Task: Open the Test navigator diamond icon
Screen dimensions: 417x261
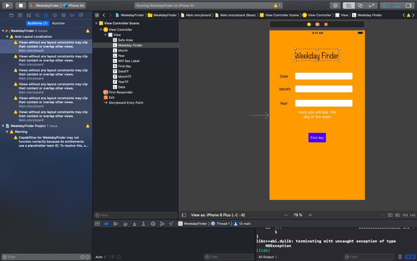Action: point(55,15)
